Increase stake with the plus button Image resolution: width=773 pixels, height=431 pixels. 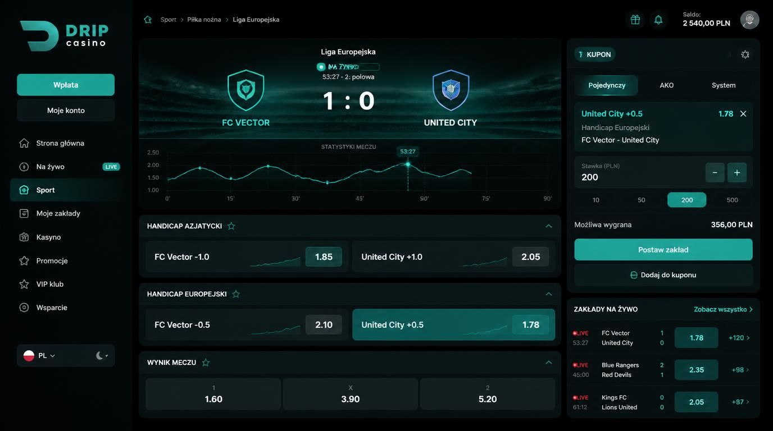(x=737, y=172)
